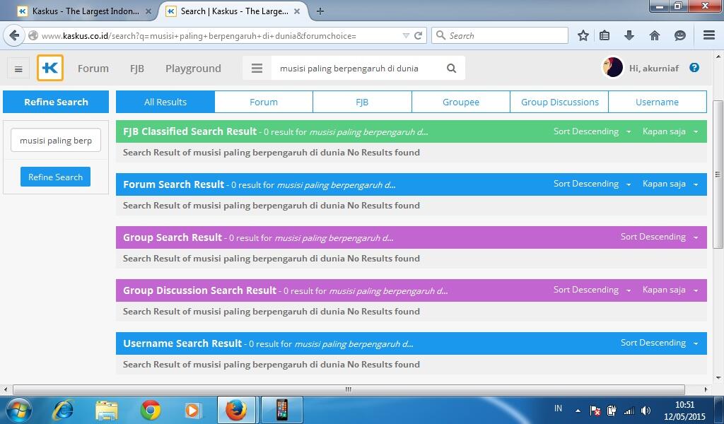Image resolution: width=724 pixels, height=424 pixels.
Task: Close the 'Search | Kaskus' tab
Action: [x=298, y=11]
